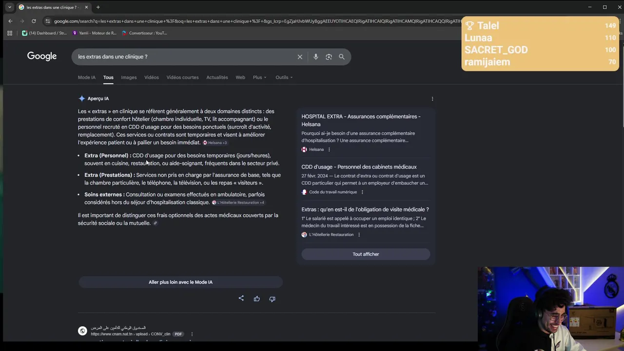This screenshot has height=351, width=624.
Task: Switch to Mode IA tab
Action: pos(87,78)
